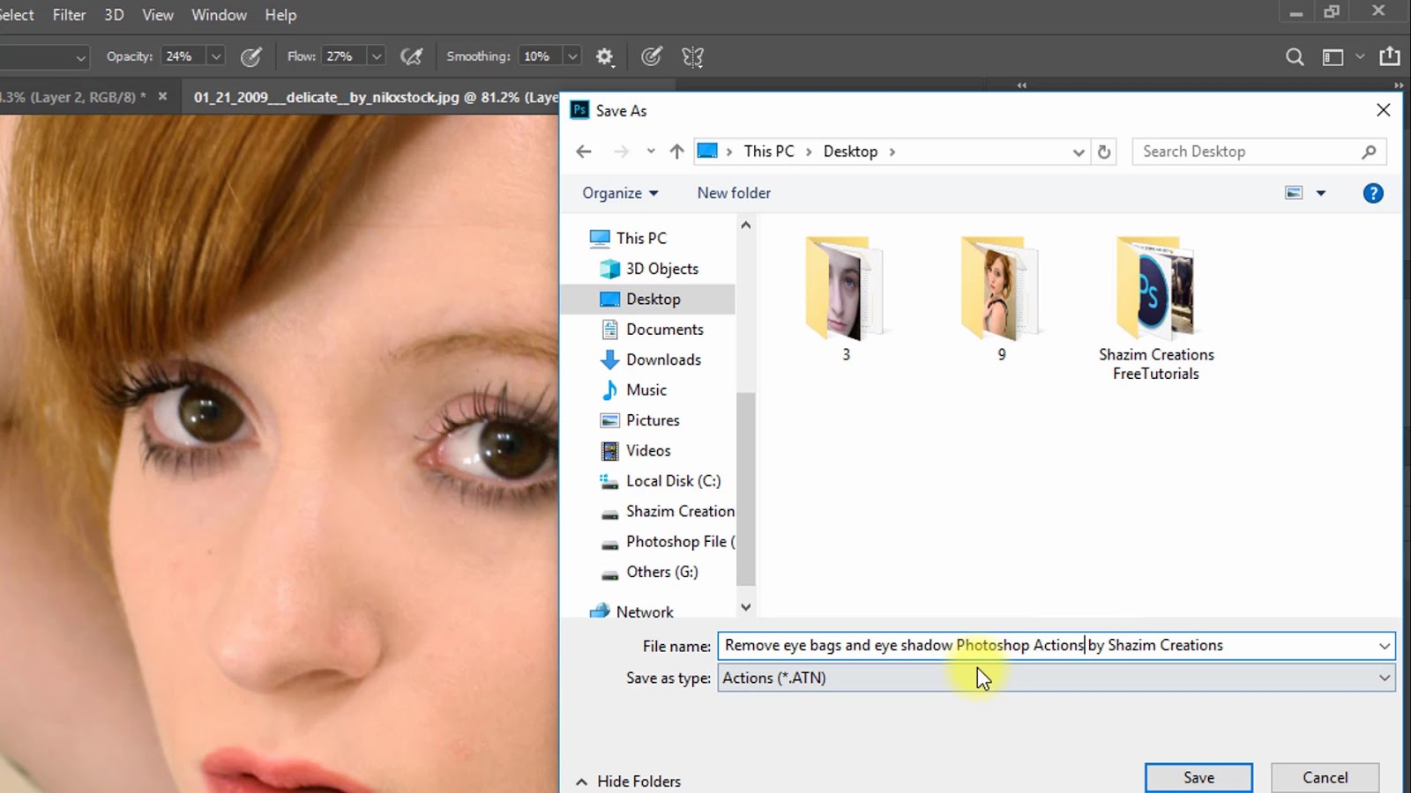Select Music in the navigation tree
1411x793 pixels.
646,389
